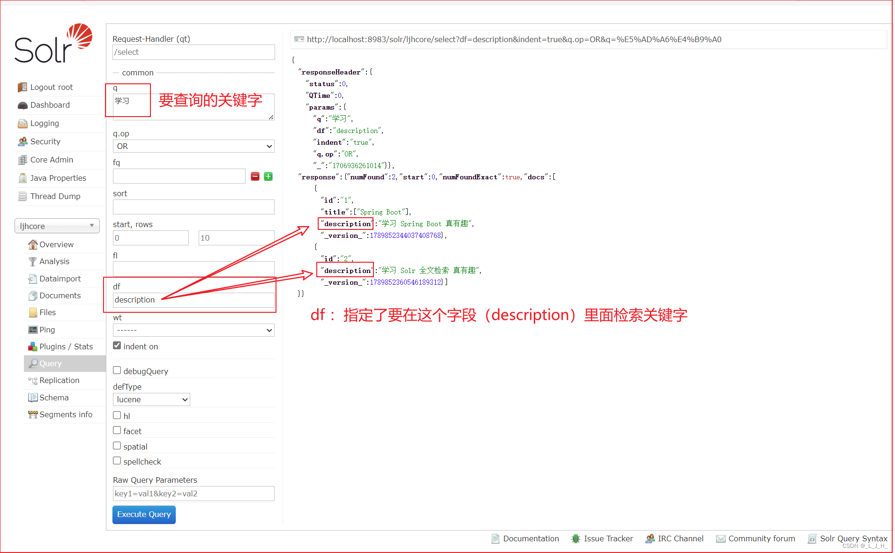Viewport: 895px width, 553px height.
Task: Add filter query with green plus icon
Action: tap(268, 176)
